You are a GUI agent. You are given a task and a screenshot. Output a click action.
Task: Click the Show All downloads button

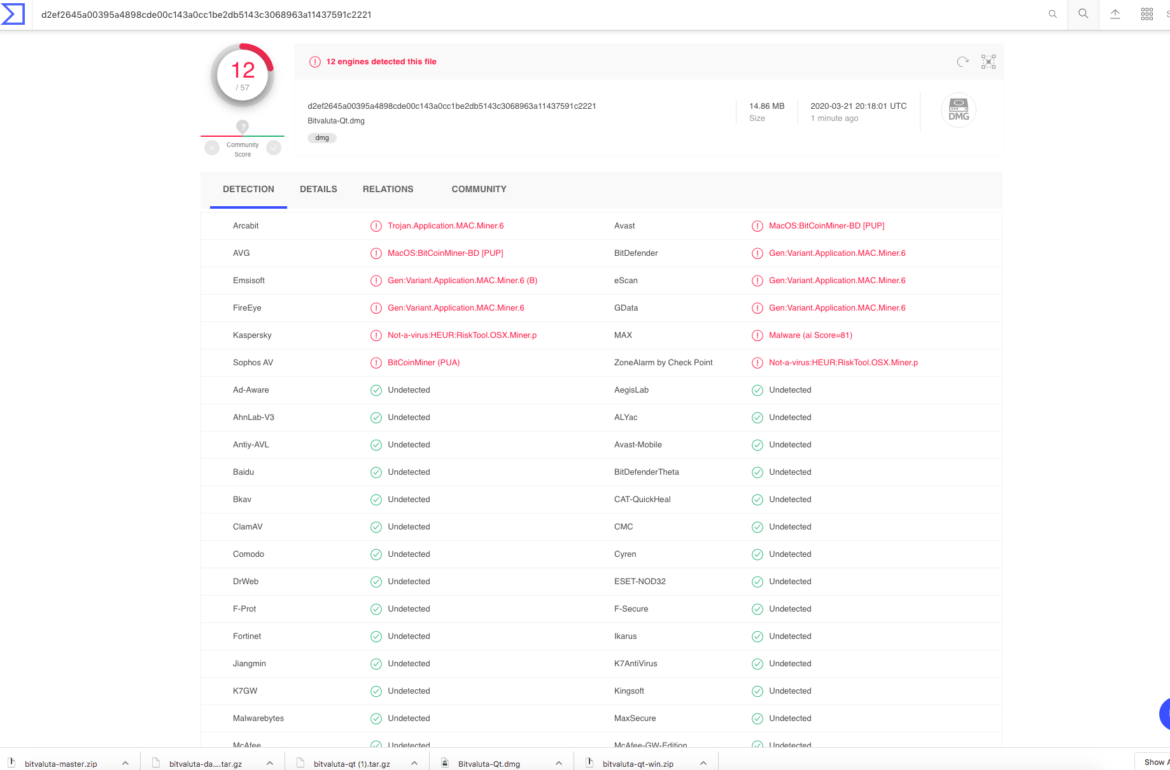[1153, 762]
